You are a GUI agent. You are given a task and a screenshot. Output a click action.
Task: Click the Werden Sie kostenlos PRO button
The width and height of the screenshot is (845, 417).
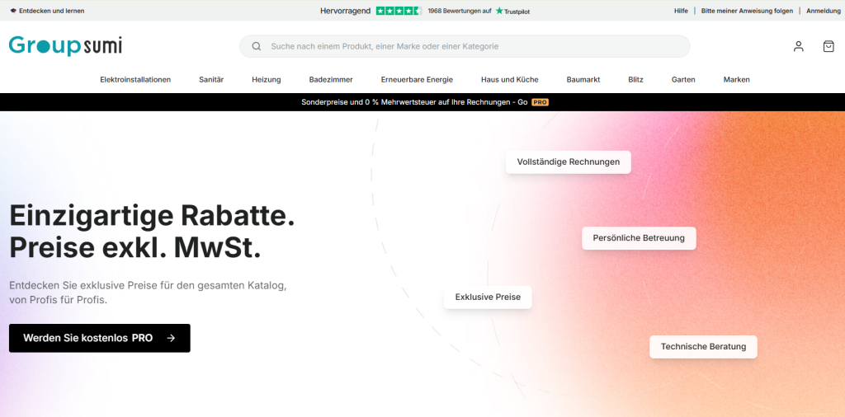99,338
